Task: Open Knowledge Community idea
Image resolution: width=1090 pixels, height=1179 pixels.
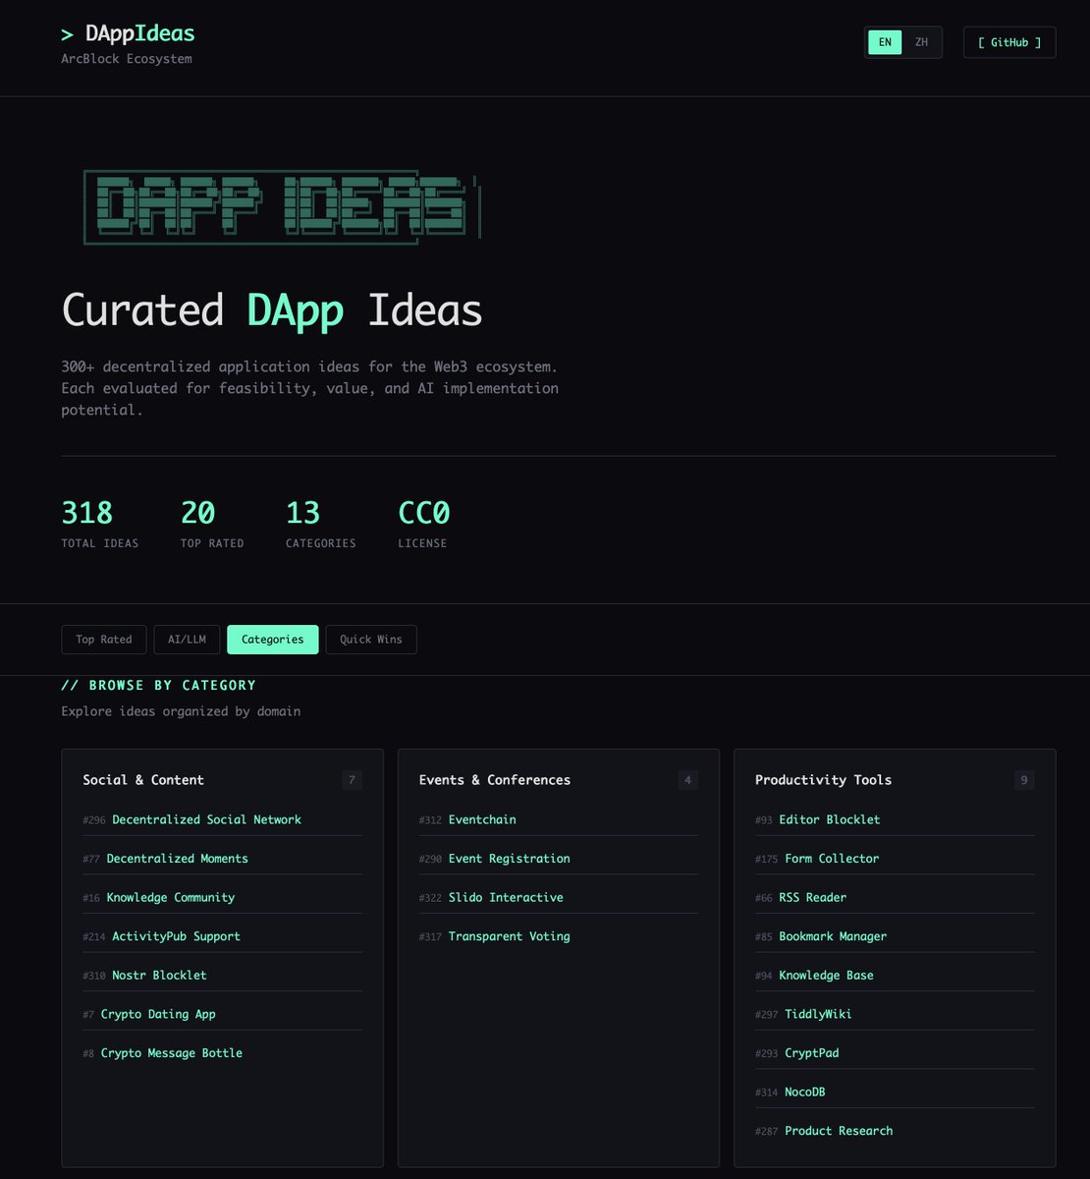Action: pyautogui.click(x=170, y=897)
